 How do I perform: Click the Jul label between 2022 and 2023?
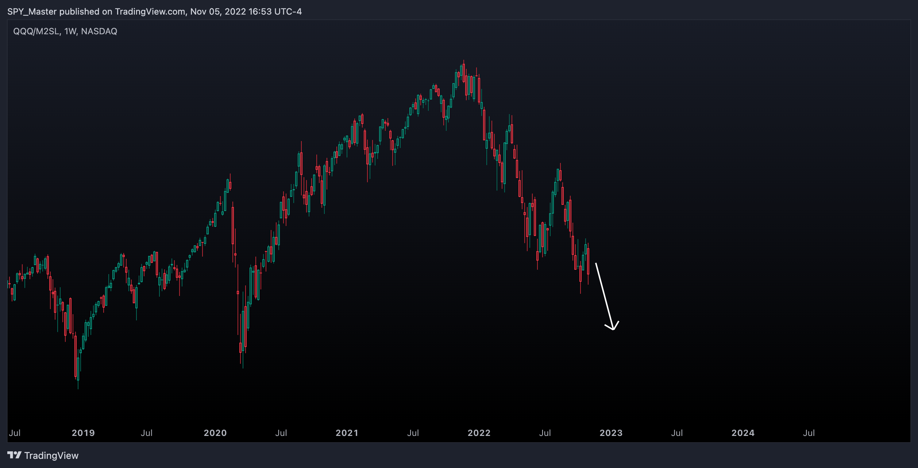coord(545,433)
